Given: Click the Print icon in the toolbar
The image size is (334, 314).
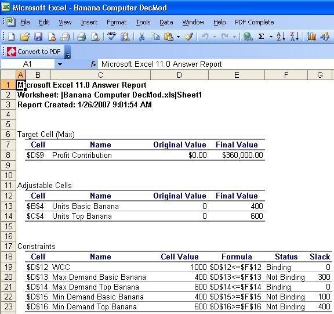Looking at the screenshot, I should coord(81,37).
